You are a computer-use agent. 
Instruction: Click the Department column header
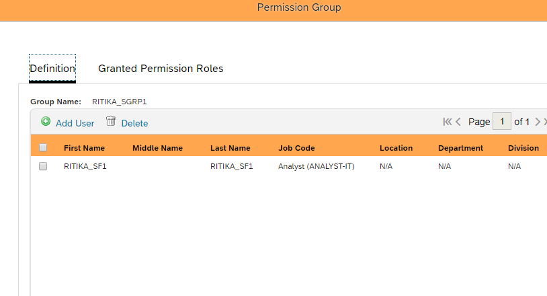click(460, 148)
